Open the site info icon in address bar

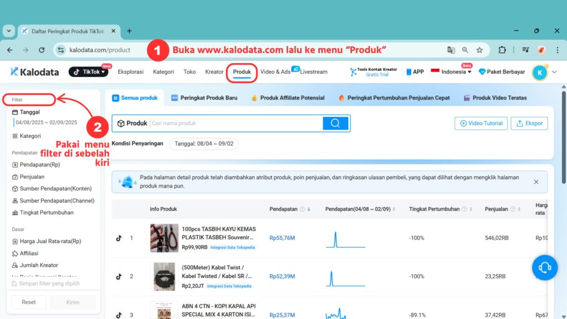(x=61, y=50)
